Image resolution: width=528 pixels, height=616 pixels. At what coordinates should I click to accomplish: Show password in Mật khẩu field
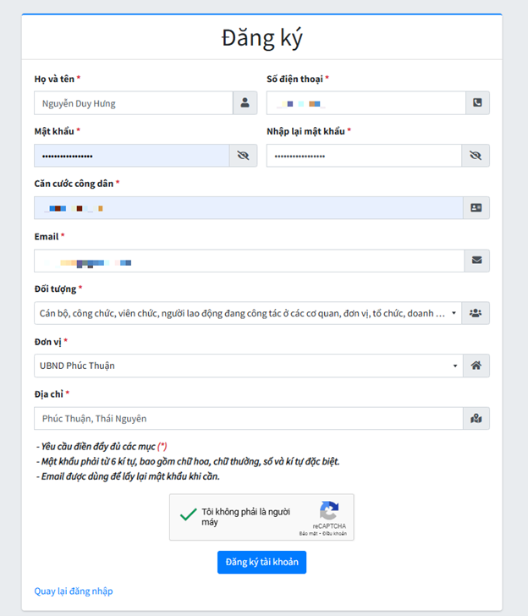point(243,156)
